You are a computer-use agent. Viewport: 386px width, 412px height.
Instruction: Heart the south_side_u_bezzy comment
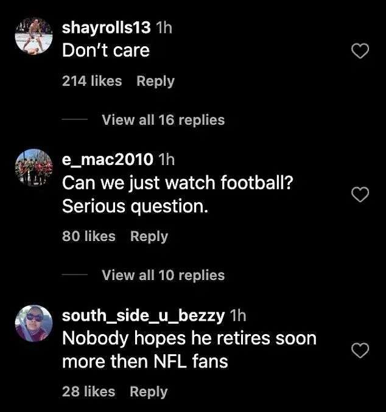pyautogui.click(x=361, y=350)
